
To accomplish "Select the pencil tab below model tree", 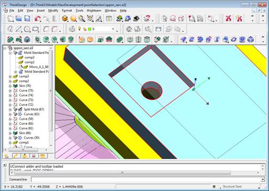I will pos(16,156).
